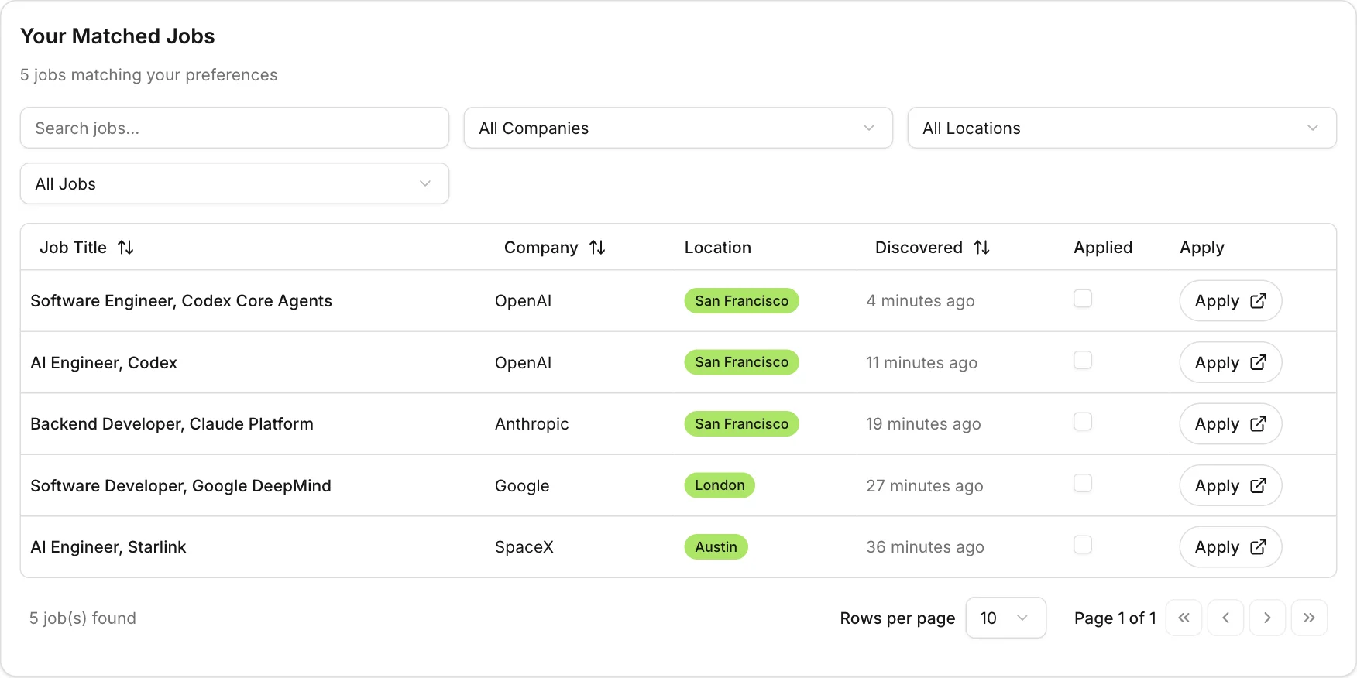Screen dimensions: 1357x678
Task: Apply to the AI Engineer, Codex job
Action: coord(1230,362)
